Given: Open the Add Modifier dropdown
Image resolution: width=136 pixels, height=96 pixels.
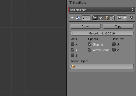Looking at the screenshot, I should pyautogui.click(x=102, y=10).
